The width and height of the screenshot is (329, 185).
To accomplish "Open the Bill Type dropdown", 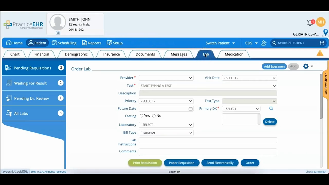I will coord(166,133).
